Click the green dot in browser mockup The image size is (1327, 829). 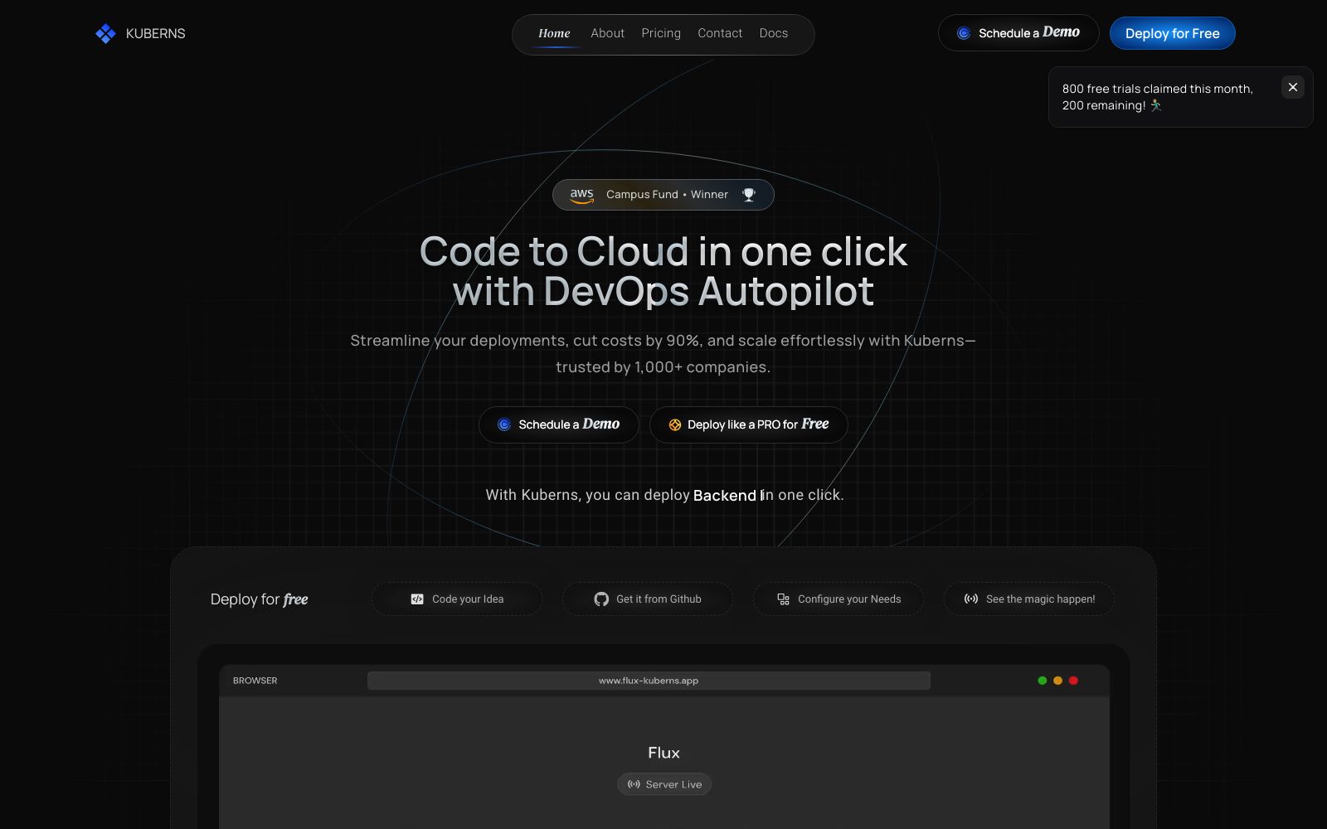(1043, 681)
